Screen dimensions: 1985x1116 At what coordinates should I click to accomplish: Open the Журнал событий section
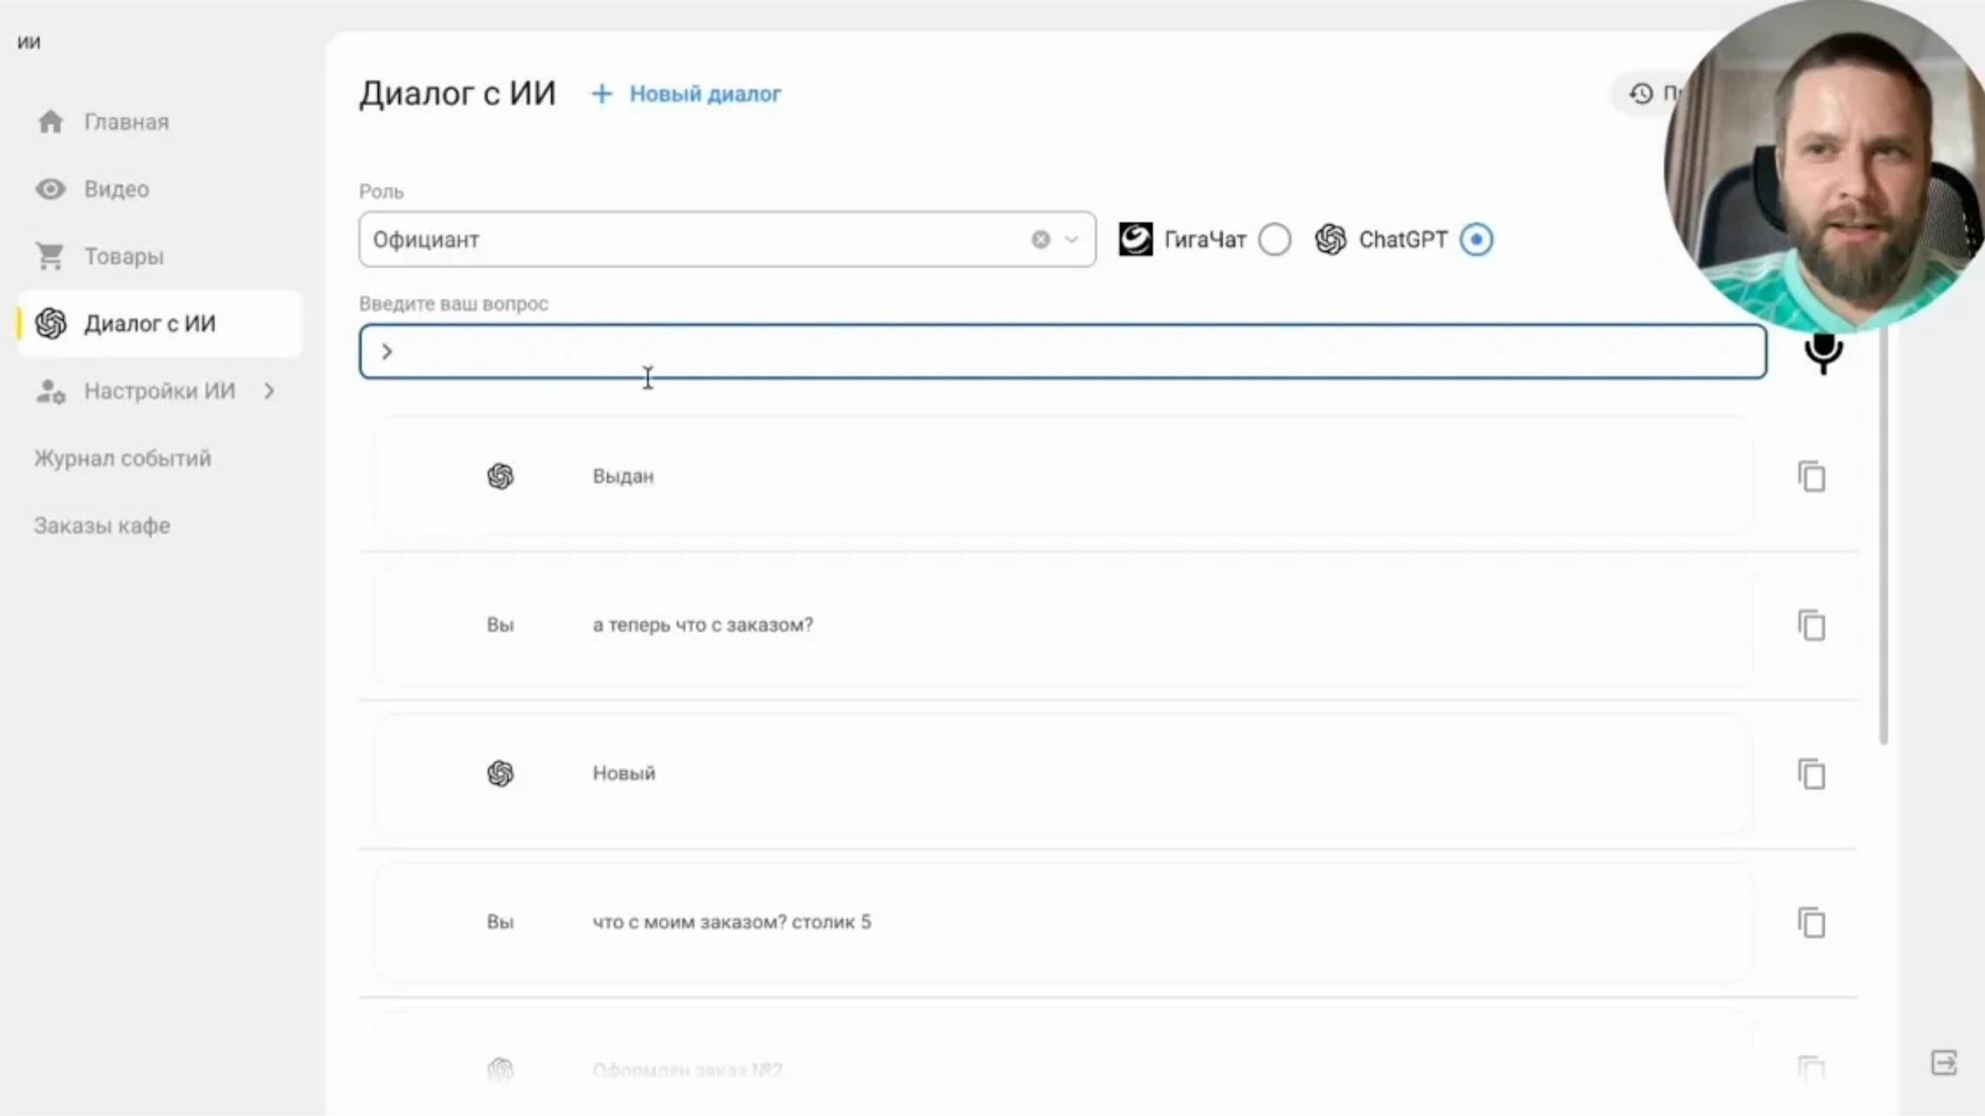point(122,458)
